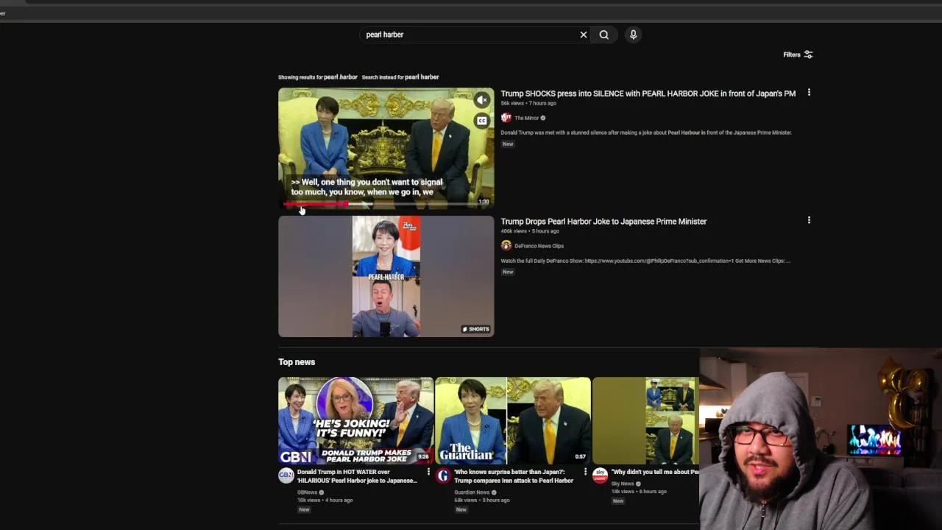This screenshot has width=942, height=530.
Task: Click 'Showing results for pearl harbor' link
Action: tap(318, 77)
